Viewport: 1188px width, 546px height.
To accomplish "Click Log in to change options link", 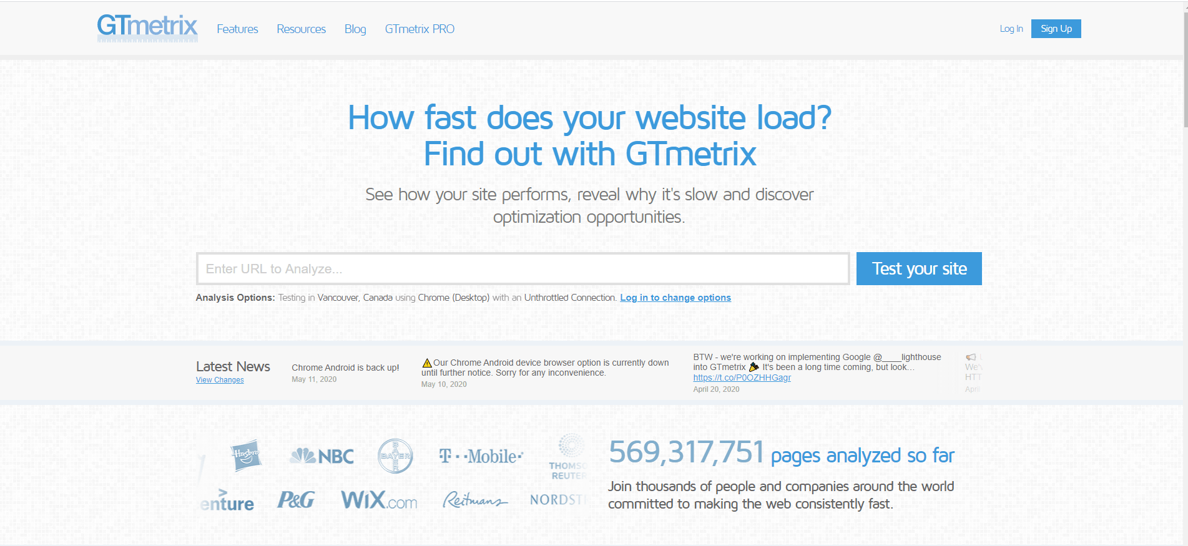I will 675,298.
